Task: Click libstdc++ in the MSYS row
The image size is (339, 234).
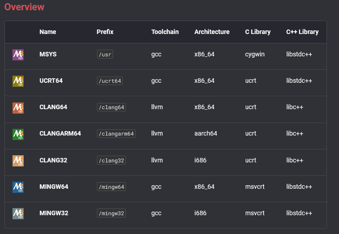Action: click(x=299, y=54)
